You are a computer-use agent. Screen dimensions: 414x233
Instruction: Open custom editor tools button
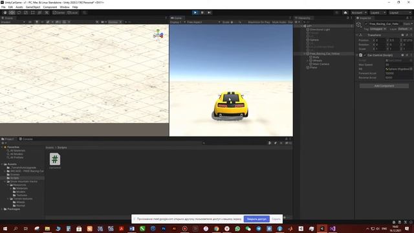click(47, 12)
